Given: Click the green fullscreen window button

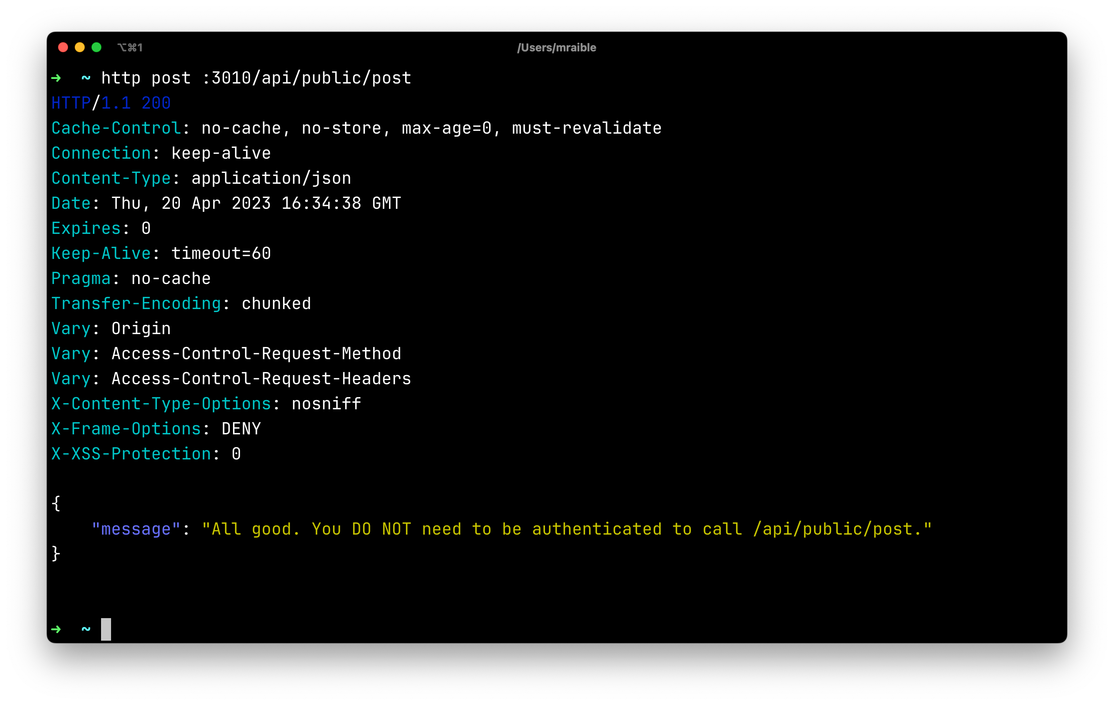Looking at the screenshot, I should (x=97, y=47).
